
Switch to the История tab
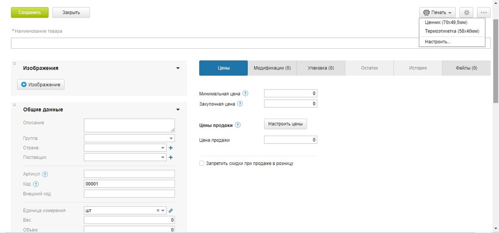(x=418, y=68)
